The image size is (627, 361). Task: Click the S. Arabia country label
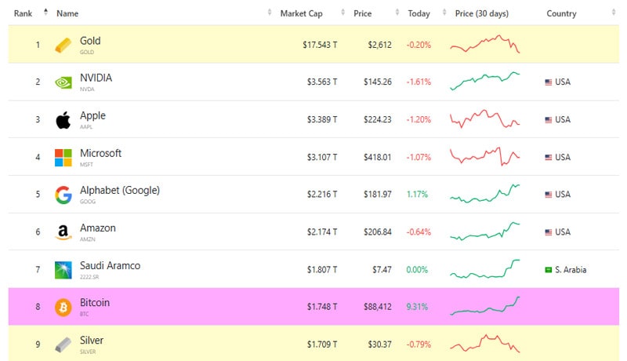571,270
